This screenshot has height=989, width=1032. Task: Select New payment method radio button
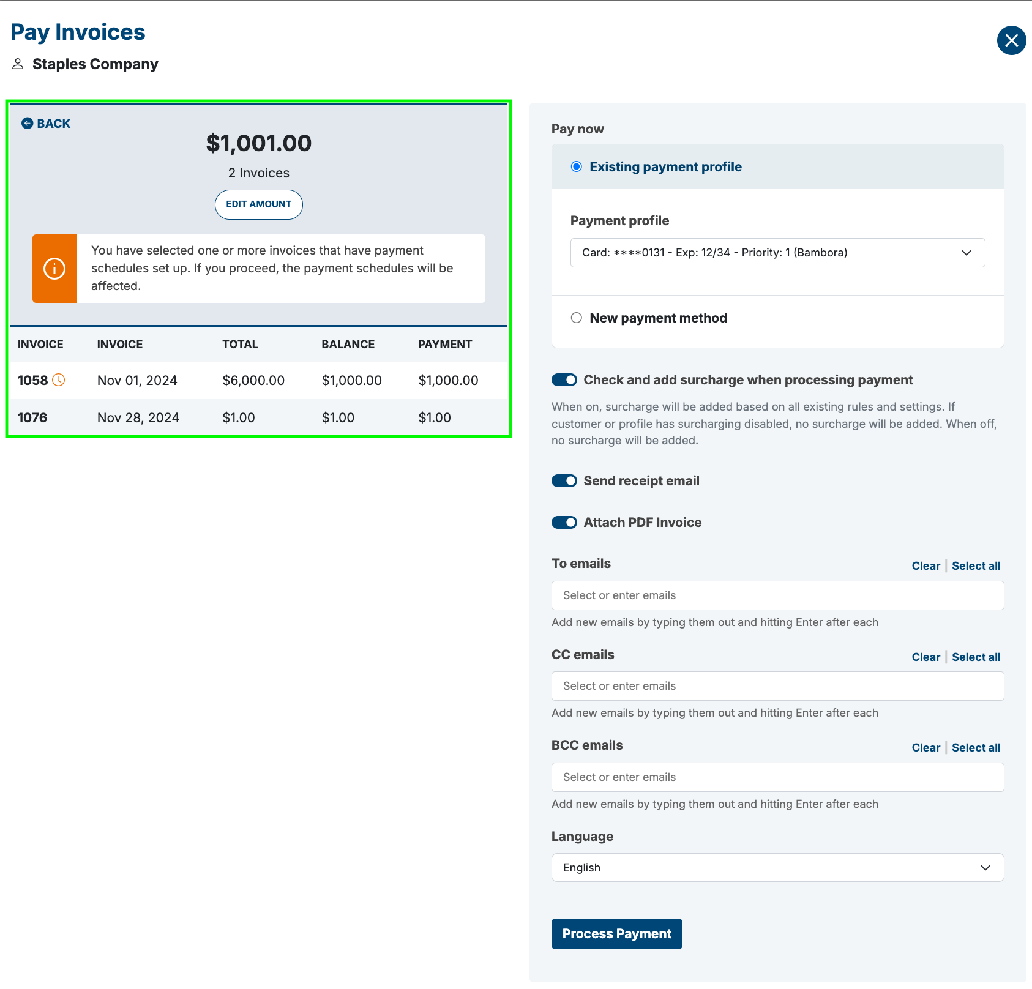coord(577,318)
